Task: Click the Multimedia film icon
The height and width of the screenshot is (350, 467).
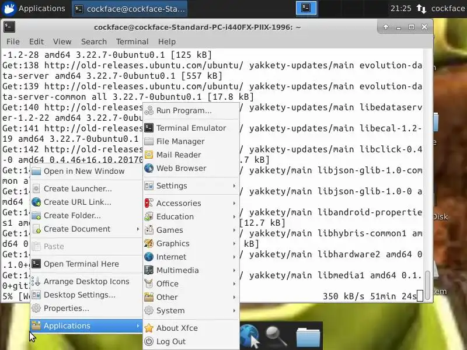Action: (x=149, y=270)
